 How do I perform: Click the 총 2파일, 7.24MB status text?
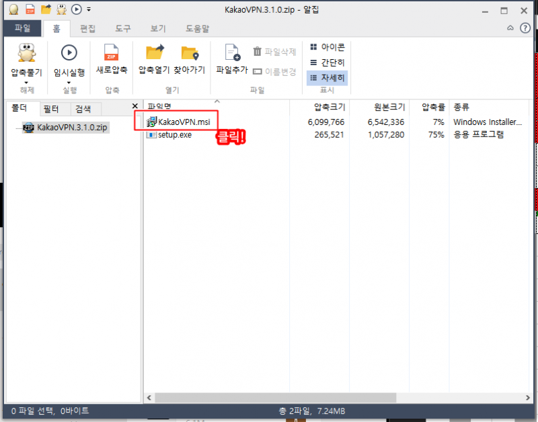[312, 411]
